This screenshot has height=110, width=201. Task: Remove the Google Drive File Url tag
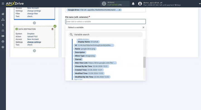[120, 10]
